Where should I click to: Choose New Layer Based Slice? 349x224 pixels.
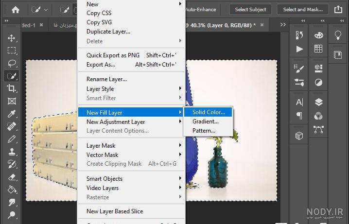[131, 211]
